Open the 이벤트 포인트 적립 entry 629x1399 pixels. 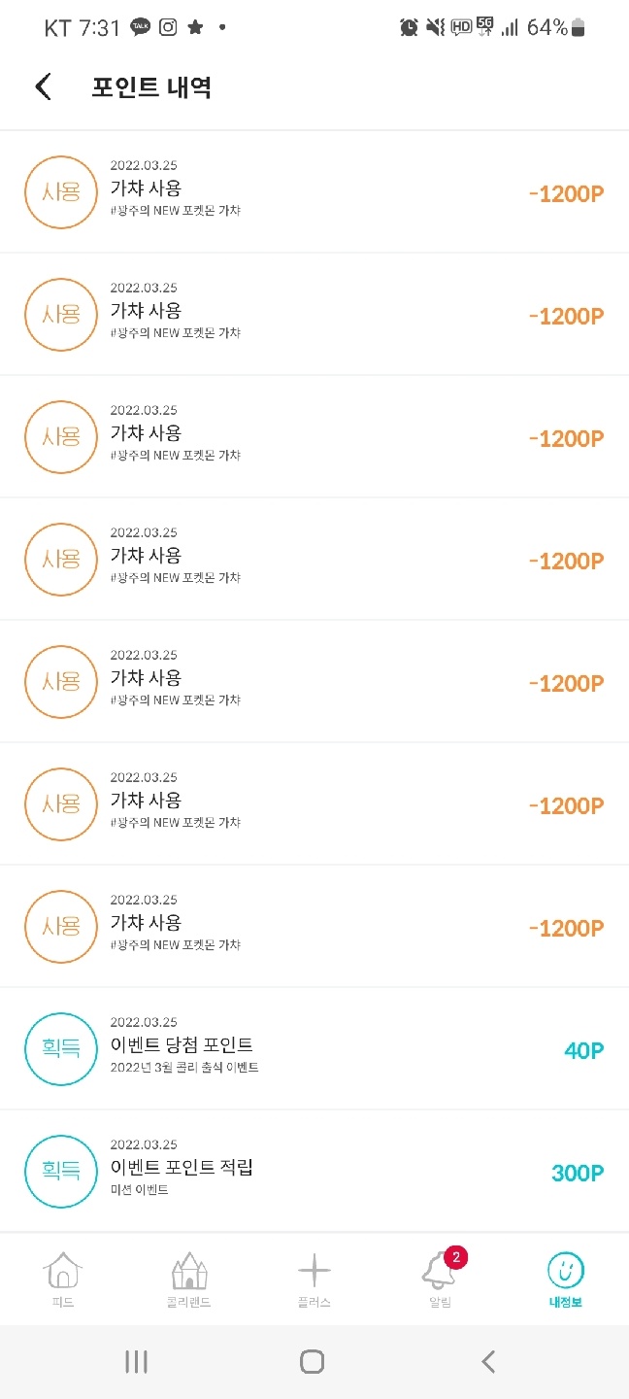[x=314, y=1172]
